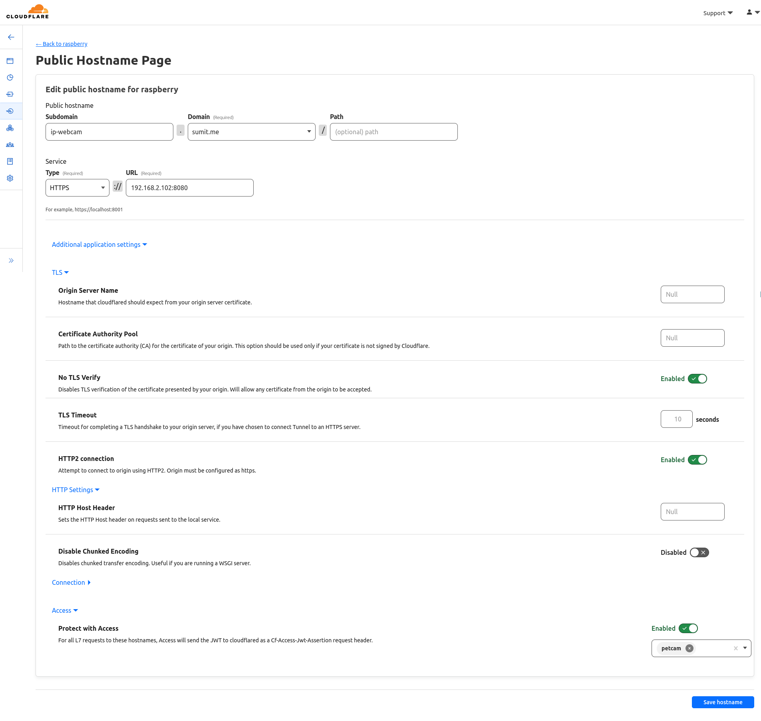Toggle Disable Chunked Encoding switch

[x=699, y=552]
